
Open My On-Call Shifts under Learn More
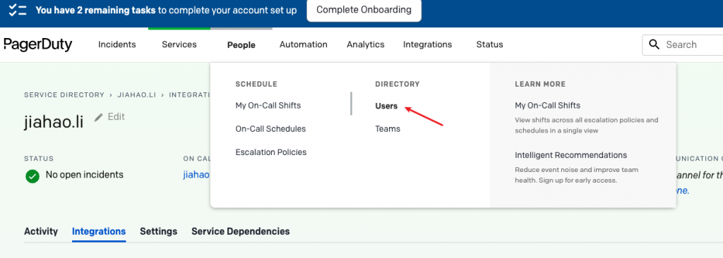tap(547, 106)
